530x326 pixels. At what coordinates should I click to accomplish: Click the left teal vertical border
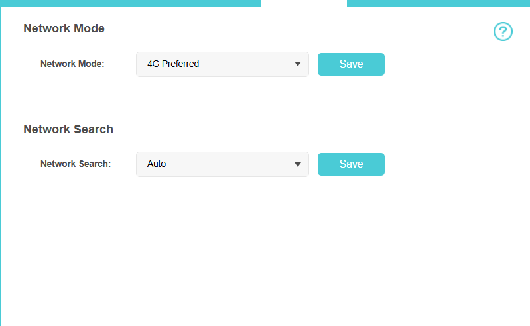click(x=1, y=166)
